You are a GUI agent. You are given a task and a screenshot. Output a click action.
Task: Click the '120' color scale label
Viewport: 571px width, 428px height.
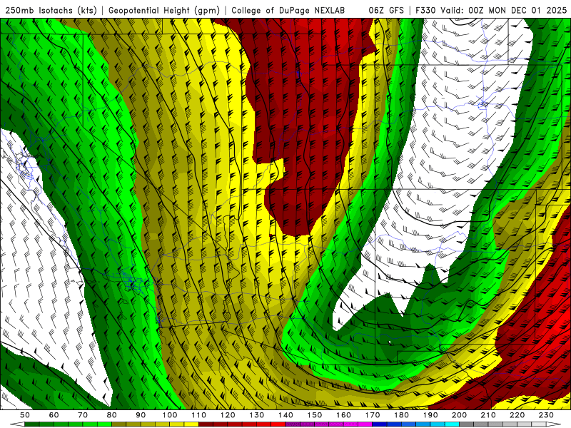[x=228, y=415]
